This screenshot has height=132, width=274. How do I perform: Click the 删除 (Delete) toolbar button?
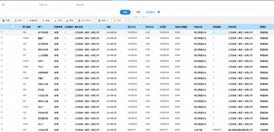pyautogui.click(x=46, y=21)
